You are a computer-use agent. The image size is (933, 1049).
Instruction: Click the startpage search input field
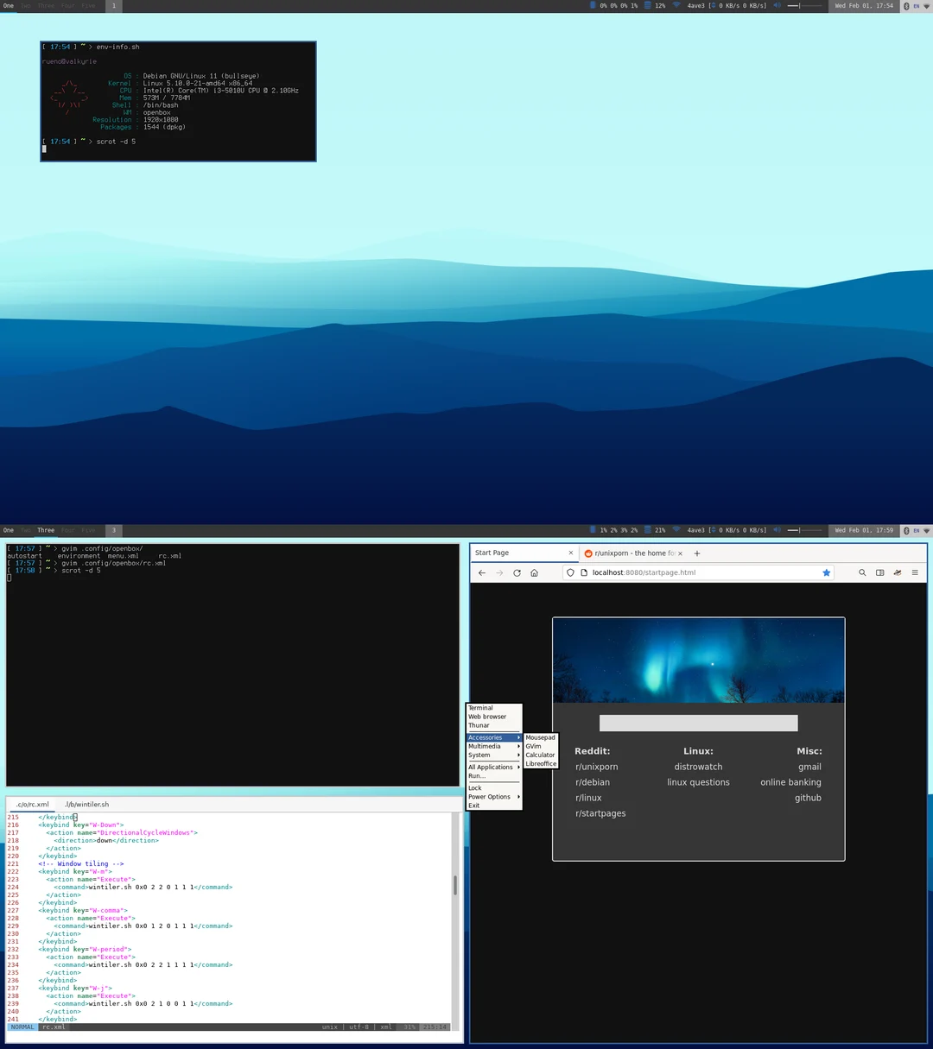click(x=698, y=723)
